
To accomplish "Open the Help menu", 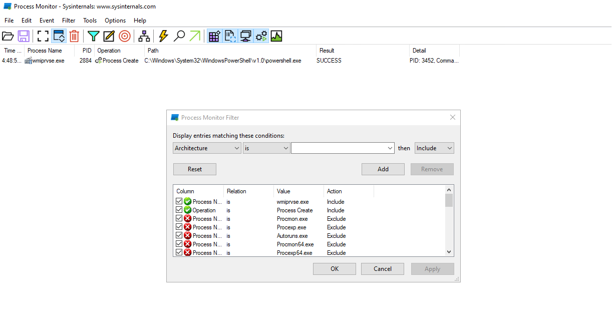I will 140,21.
